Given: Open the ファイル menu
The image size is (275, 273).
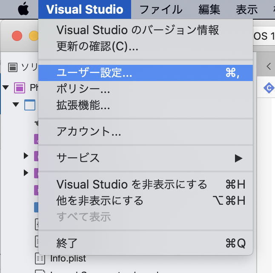Looking at the screenshot, I should pos(161,9).
